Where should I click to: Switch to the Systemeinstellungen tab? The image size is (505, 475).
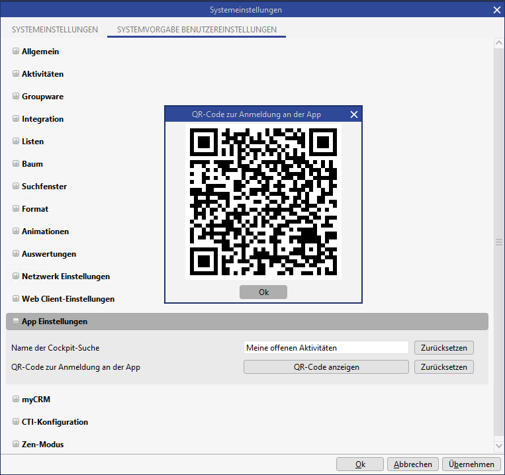55,30
